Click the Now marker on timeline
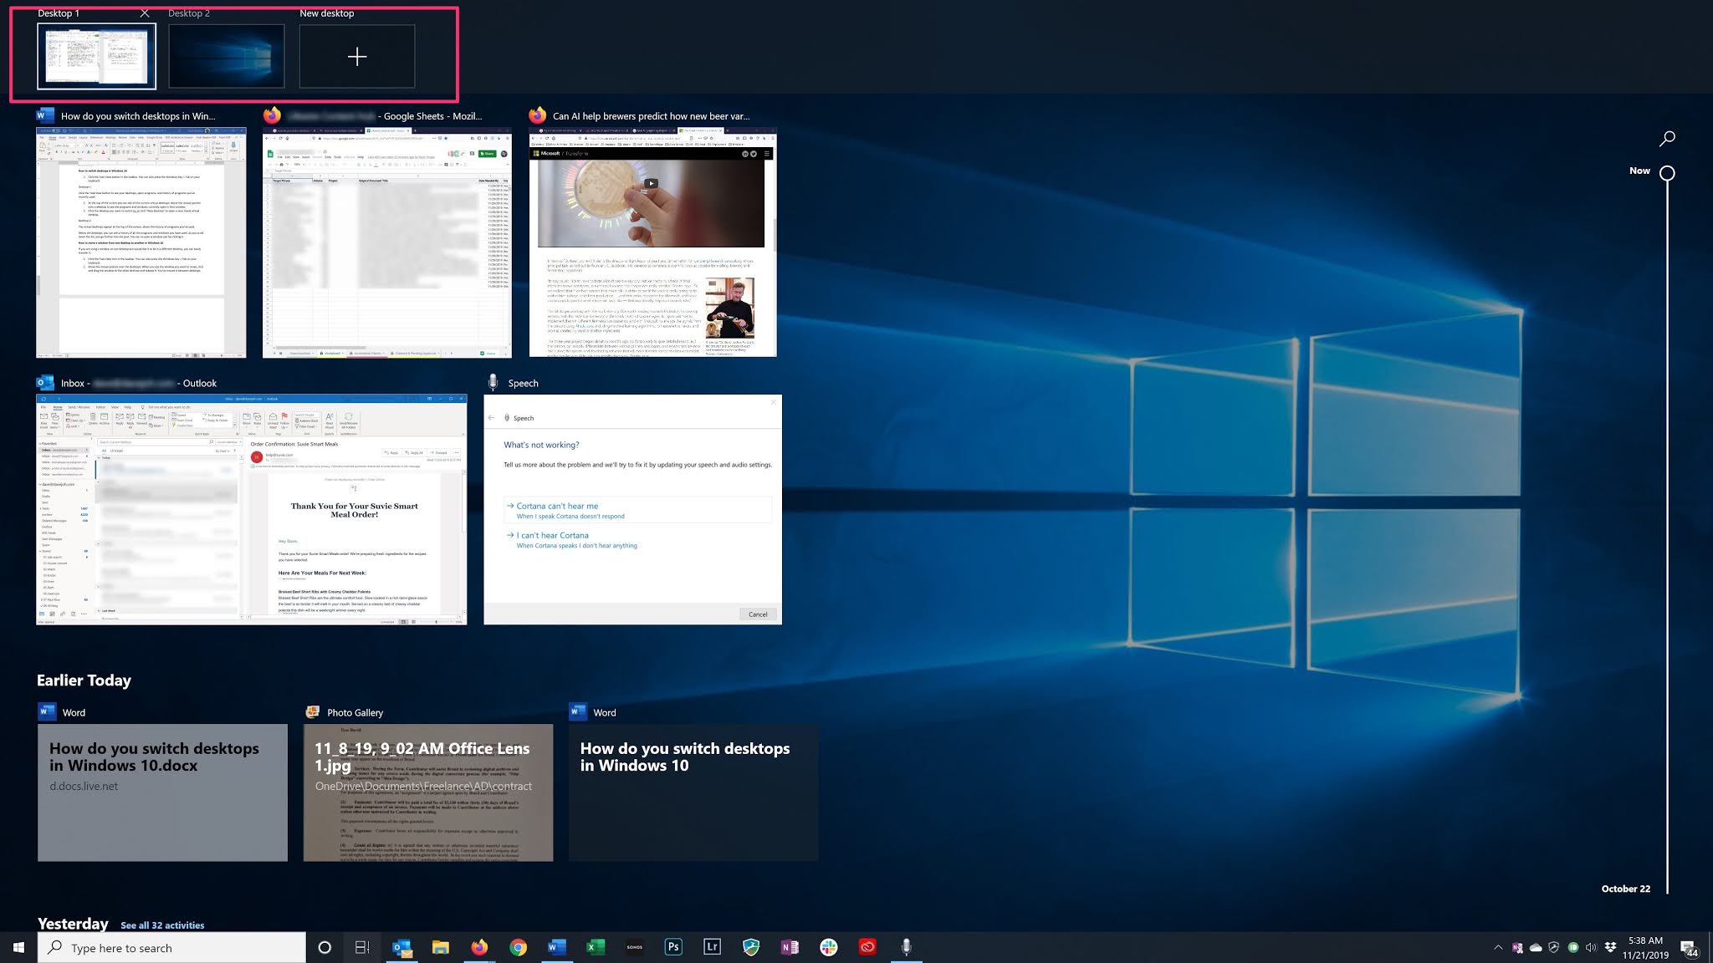This screenshot has height=963, width=1713. pos(1667,173)
